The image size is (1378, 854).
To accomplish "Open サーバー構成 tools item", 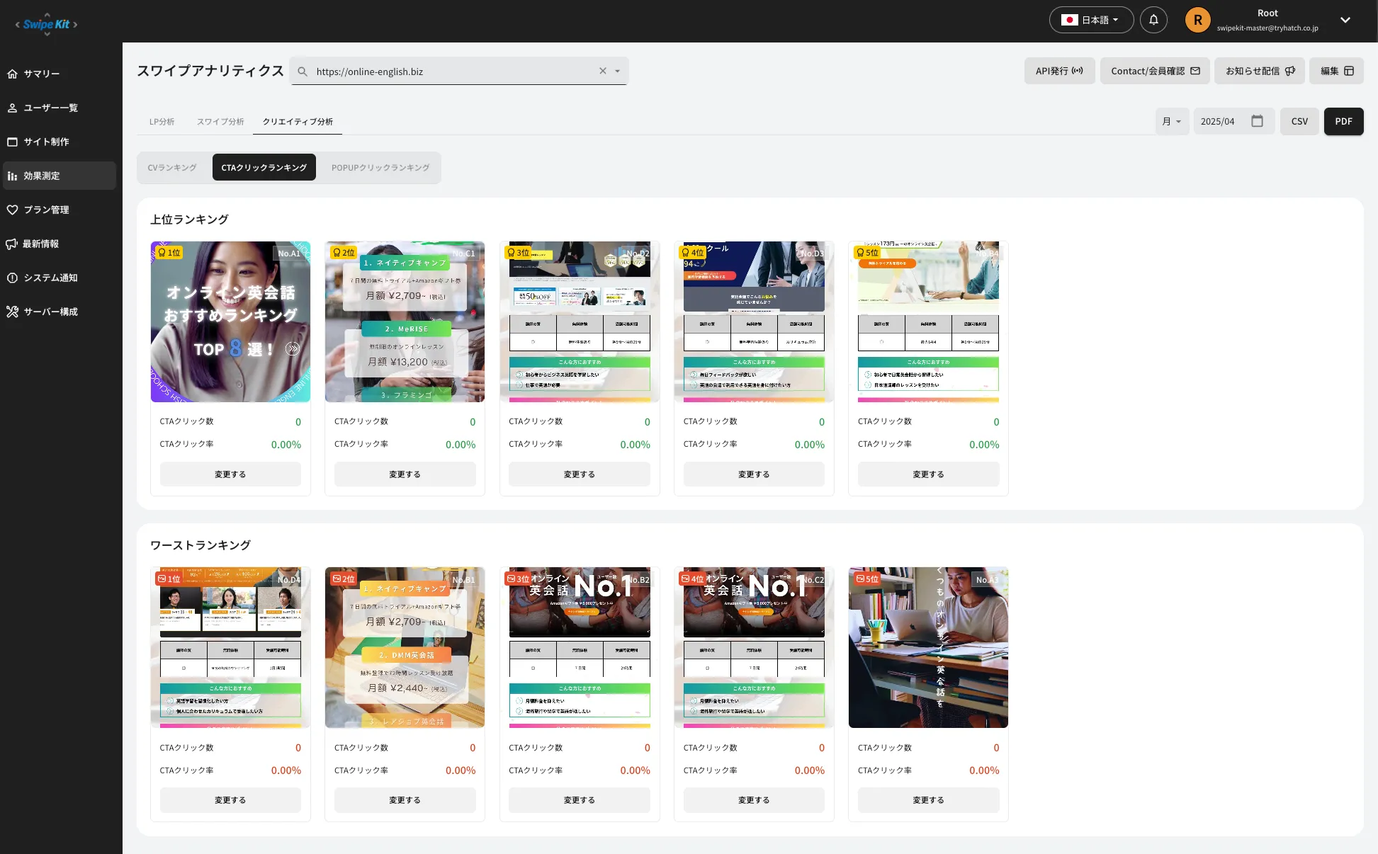I will (x=13, y=312).
